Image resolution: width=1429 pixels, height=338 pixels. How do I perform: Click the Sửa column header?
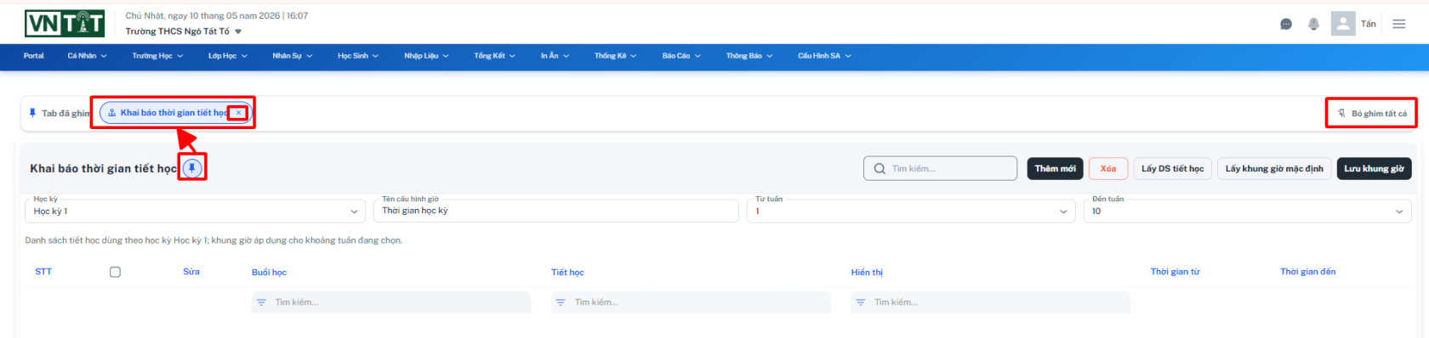[x=191, y=272]
